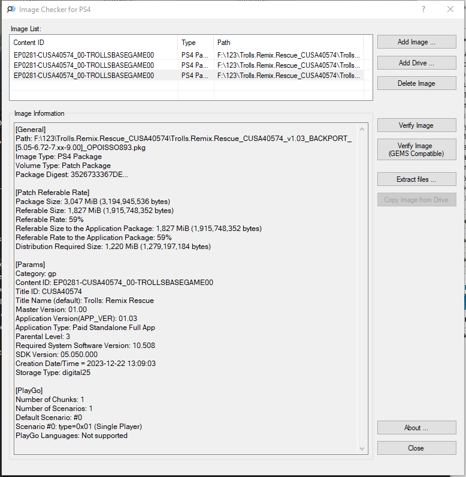The height and width of the screenshot is (477, 466).
Task: Click the 'Application Type: Paid Standalone Full App' line
Action: click(x=86, y=328)
